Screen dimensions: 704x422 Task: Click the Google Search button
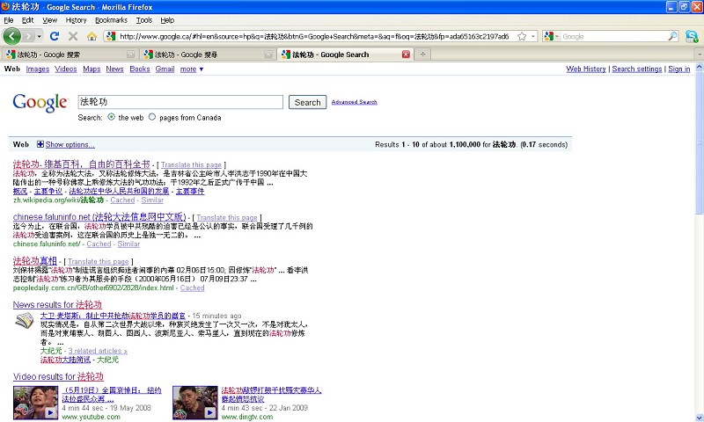(x=307, y=102)
